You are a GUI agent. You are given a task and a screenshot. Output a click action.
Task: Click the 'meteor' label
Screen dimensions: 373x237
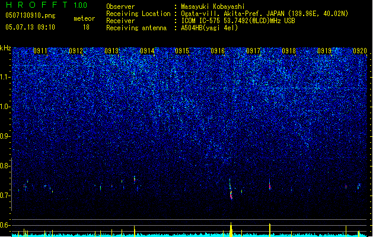point(84,18)
